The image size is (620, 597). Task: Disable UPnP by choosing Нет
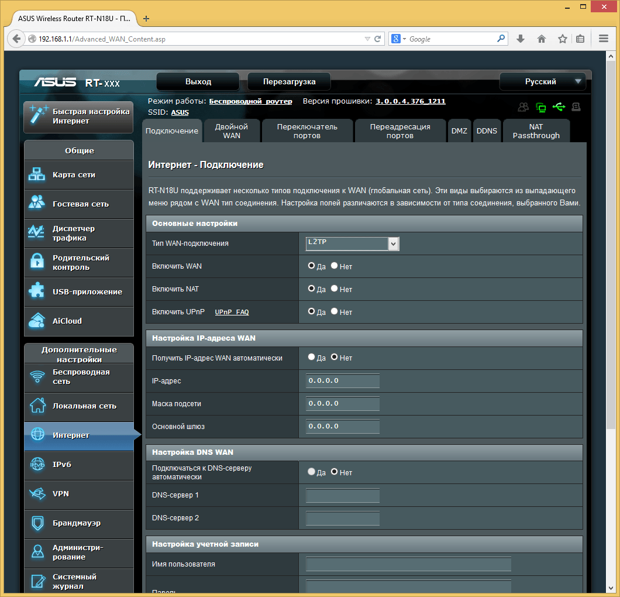click(x=335, y=311)
